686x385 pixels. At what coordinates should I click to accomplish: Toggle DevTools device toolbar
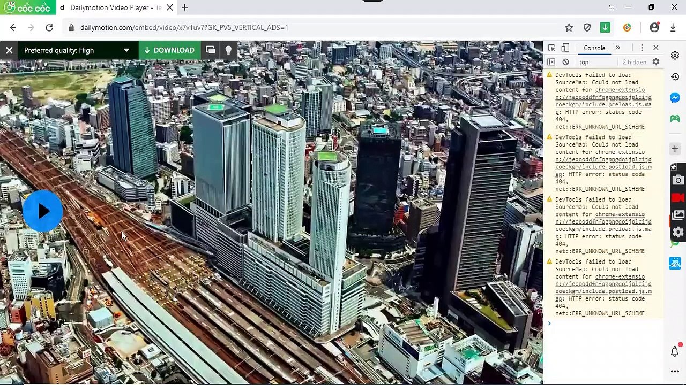pyautogui.click(x=565, y=48)
